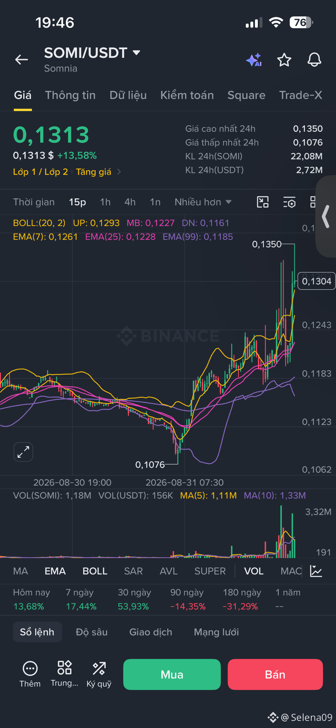The image size is (336, 728).
Task: Tap the 1 năm performance entry
Action: (x=288, y=600)
